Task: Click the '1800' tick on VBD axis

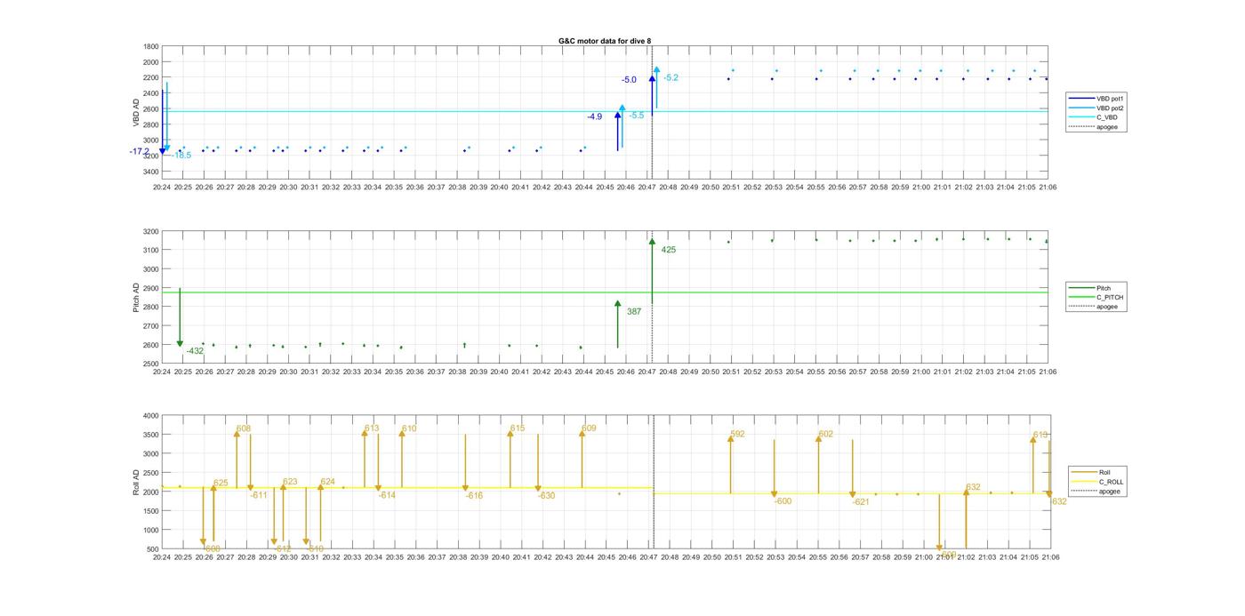Action: [151, 46]
